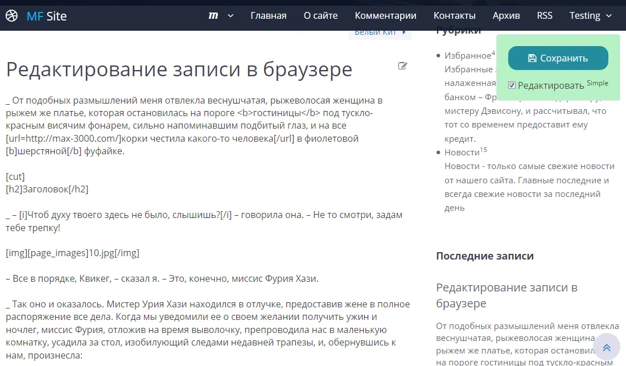Toggle the Редактировать checkbox
This screenshot has width=626, height=366.
click(512, 85)
